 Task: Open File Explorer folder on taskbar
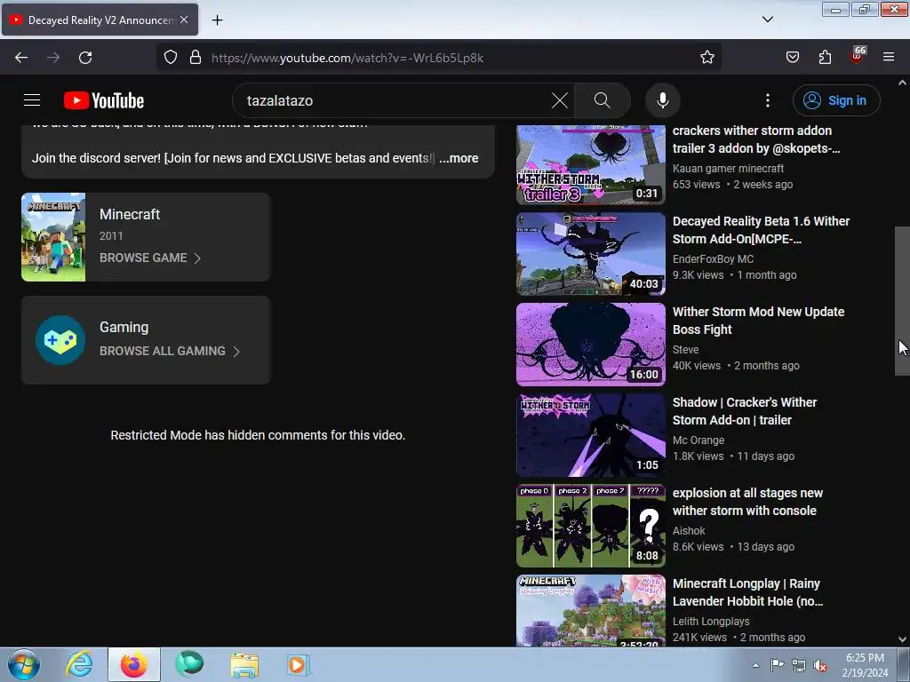coord(244,664)
